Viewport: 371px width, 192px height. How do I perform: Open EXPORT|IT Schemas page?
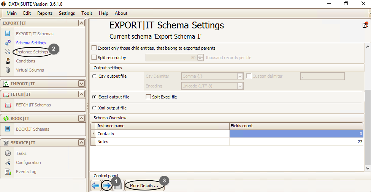click(x=35, y=34)
